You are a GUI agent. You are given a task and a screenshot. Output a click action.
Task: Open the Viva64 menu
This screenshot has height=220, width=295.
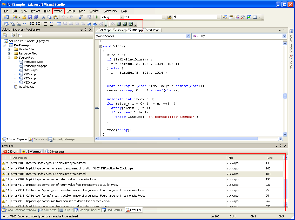pyautogui.click(x=58, y=11)
